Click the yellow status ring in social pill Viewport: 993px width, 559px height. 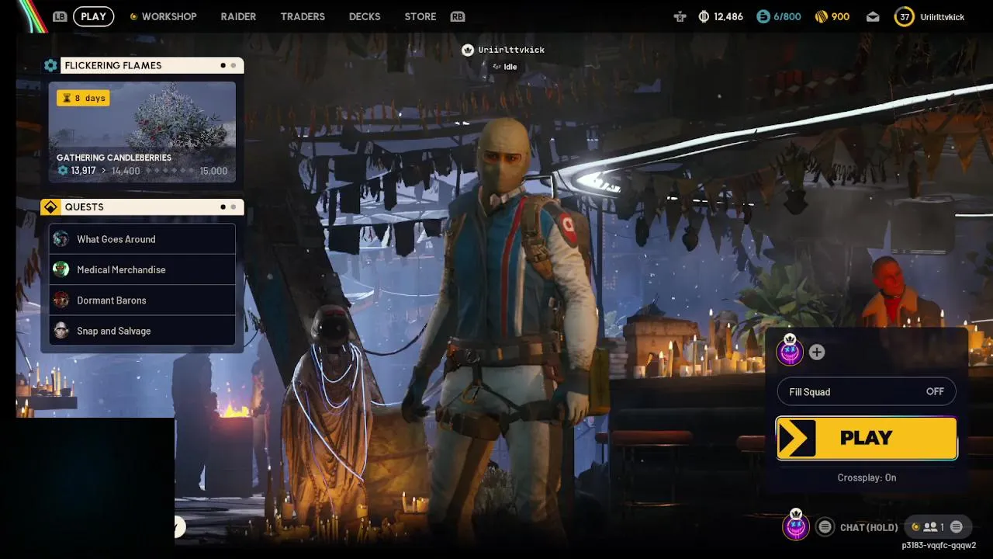click(915, 526)
